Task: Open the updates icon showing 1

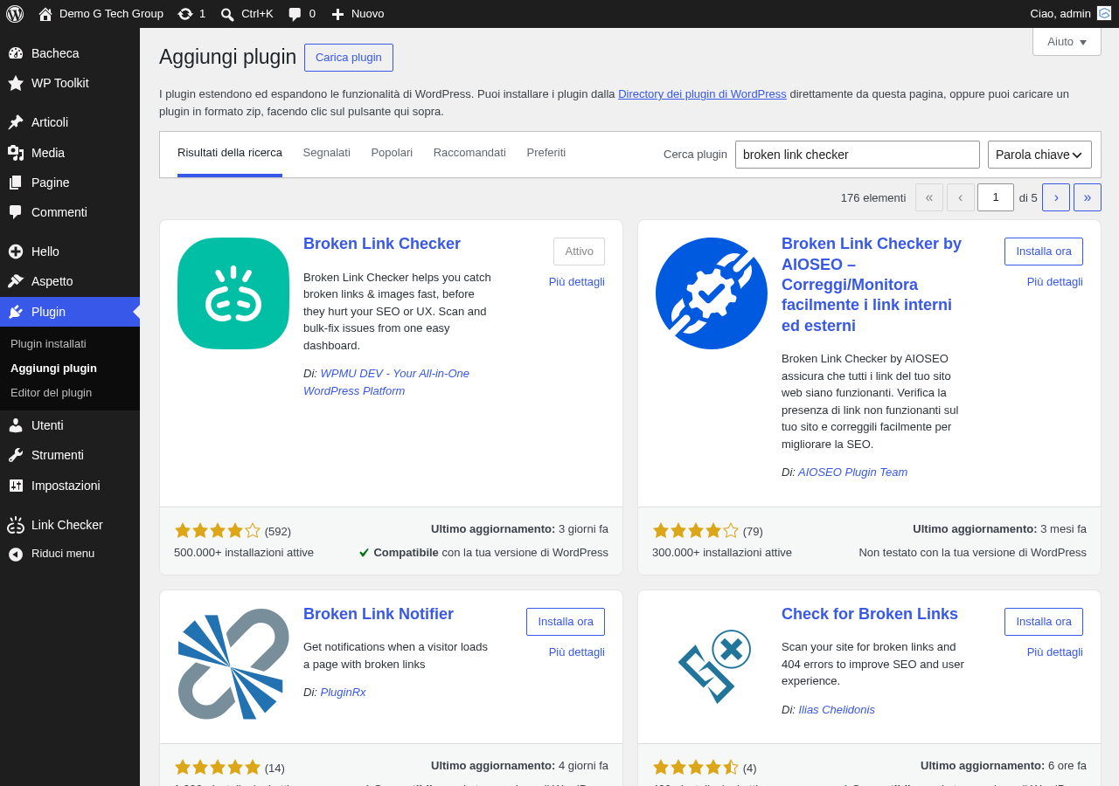Action: 185,14
